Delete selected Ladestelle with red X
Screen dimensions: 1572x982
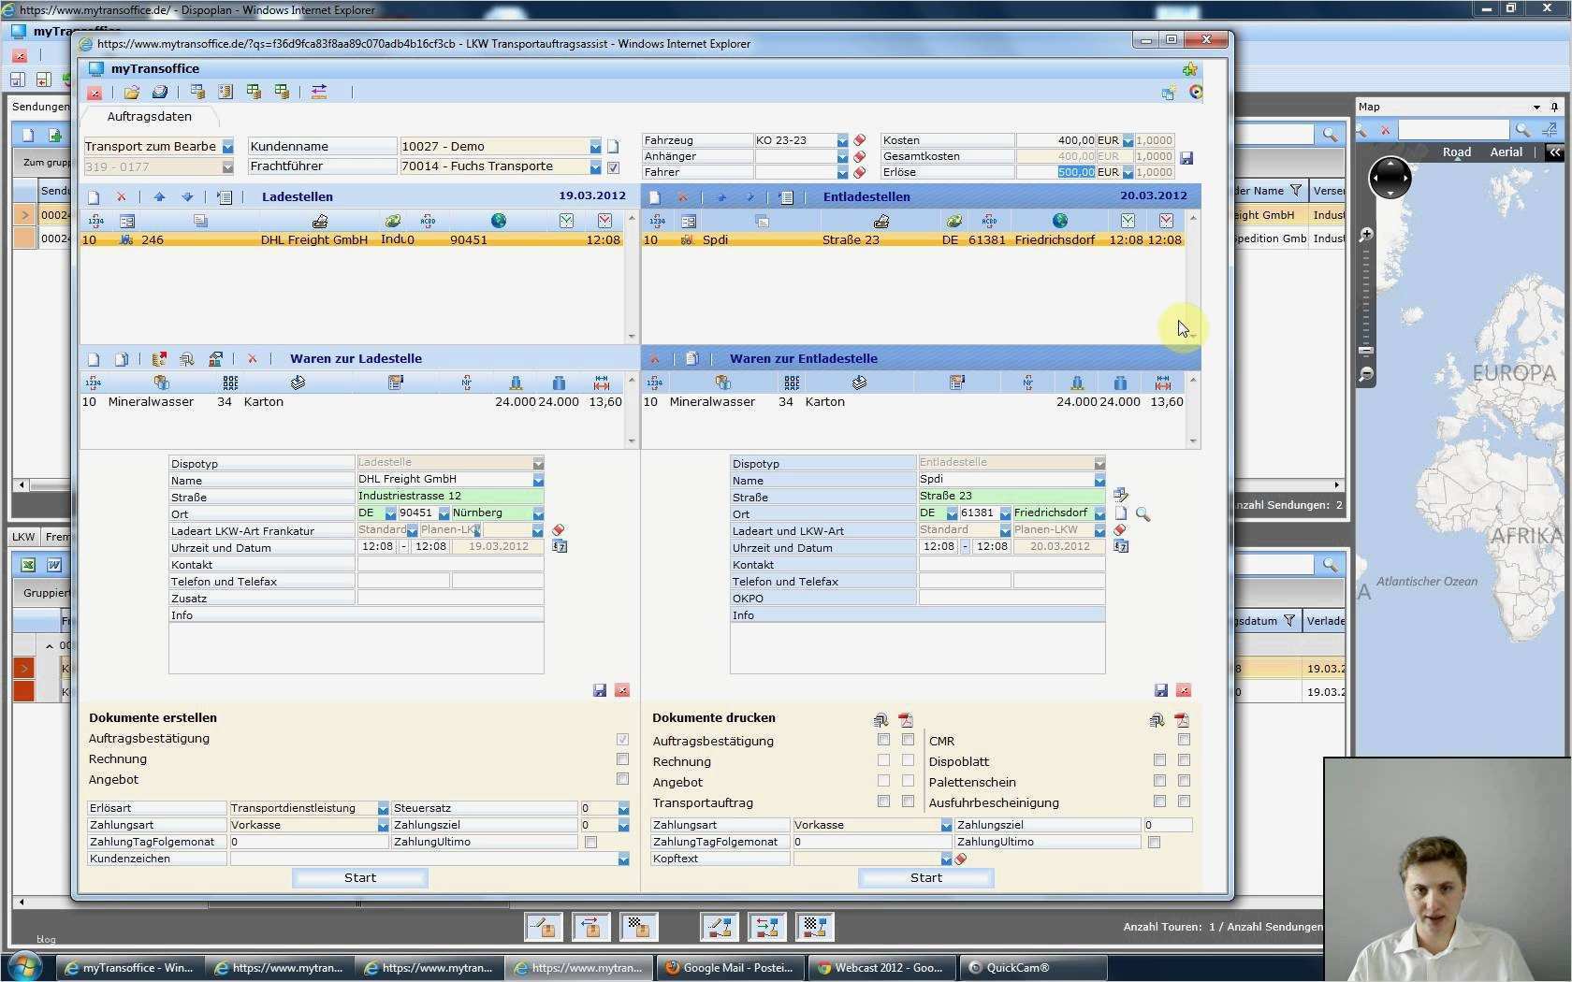(x=122, y=197)
